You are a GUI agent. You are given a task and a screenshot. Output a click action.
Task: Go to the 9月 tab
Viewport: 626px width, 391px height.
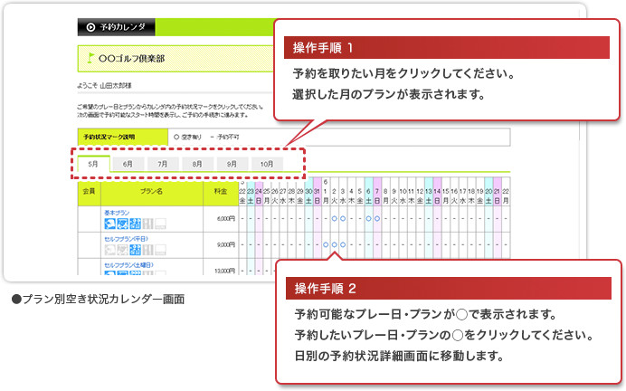232,164
